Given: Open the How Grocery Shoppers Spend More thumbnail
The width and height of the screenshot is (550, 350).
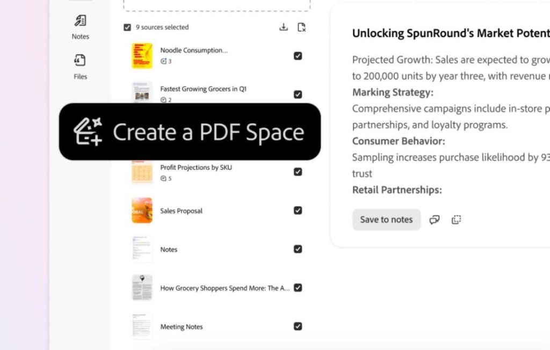Looking at the screenshot, I should coord(141,288).
